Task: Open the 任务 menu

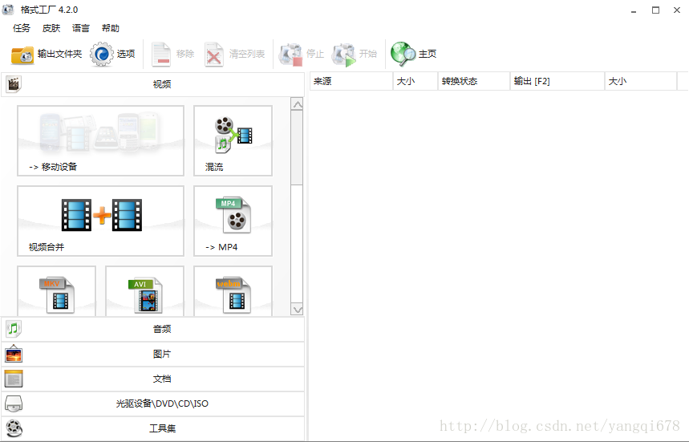Action: (x=22, y=28)
